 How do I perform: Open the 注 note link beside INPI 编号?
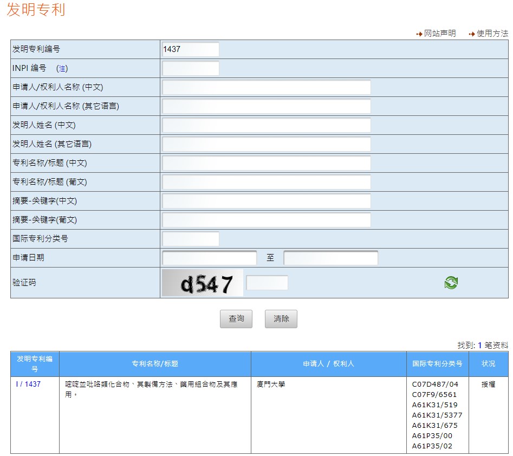pos(62,68)
